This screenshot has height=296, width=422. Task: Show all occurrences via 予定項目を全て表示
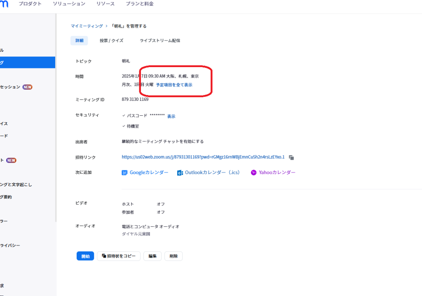(174, 85)
